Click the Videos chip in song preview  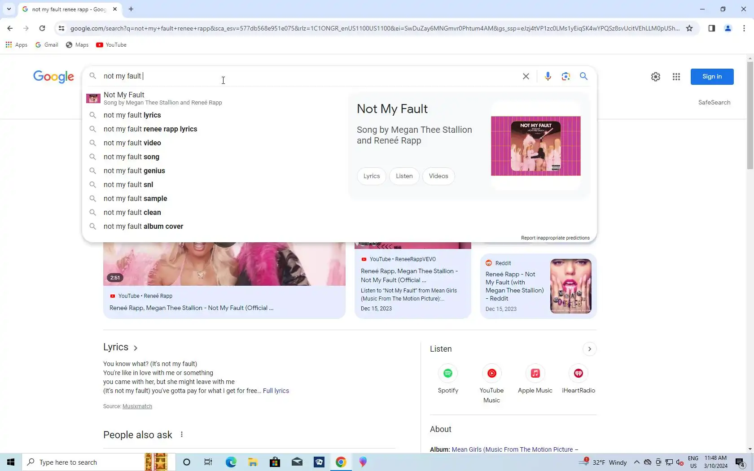point(438,176)
